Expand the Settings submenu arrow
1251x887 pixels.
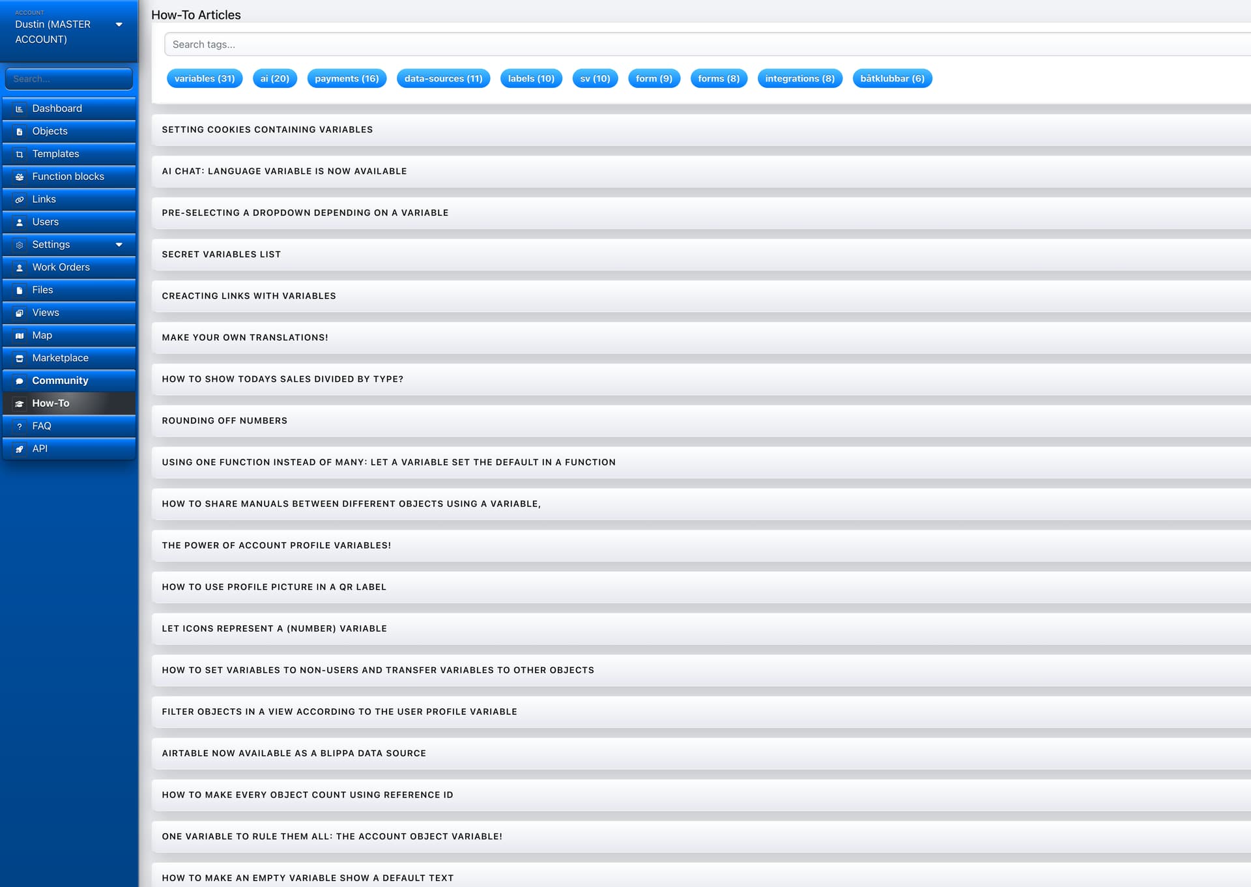(119, 245)
